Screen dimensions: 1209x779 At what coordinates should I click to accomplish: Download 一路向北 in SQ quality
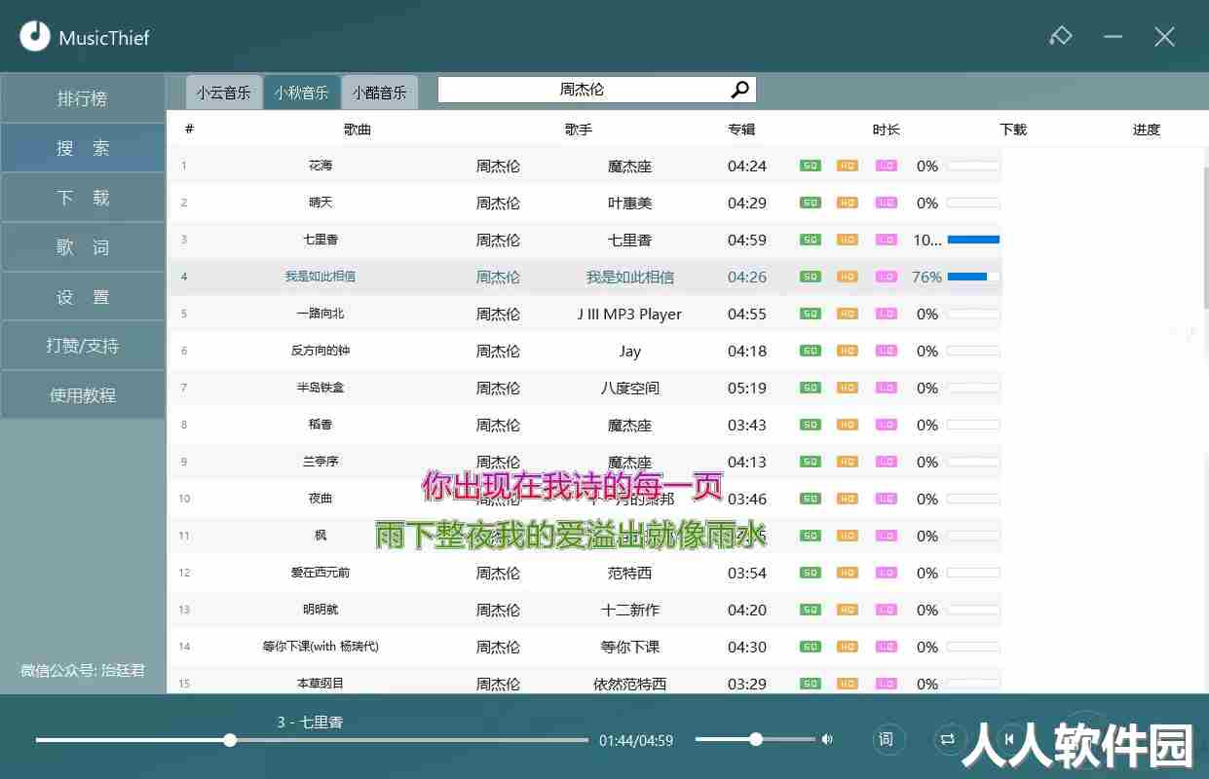[x=811, y=314]
